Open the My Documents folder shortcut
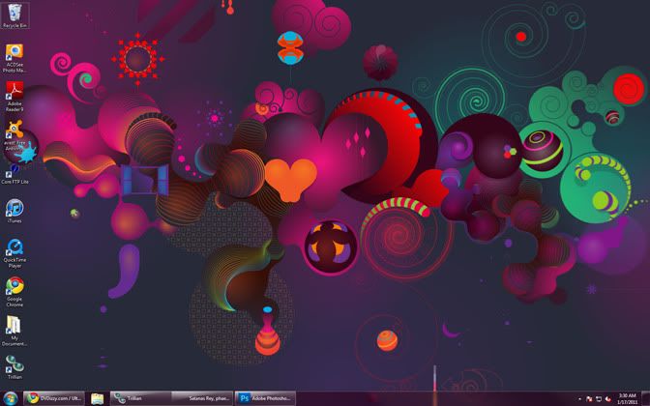The height and width of the screenshot is (406, 650). click(15, 327)
